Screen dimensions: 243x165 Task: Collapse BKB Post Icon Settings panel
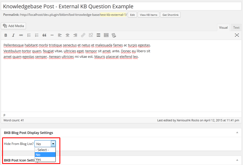(x=237, y=160)
